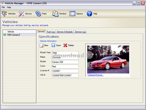Viewport: 146px width, 110px height.
Task: Switch to the Service Log tab
Action: [x=80, y=32]
